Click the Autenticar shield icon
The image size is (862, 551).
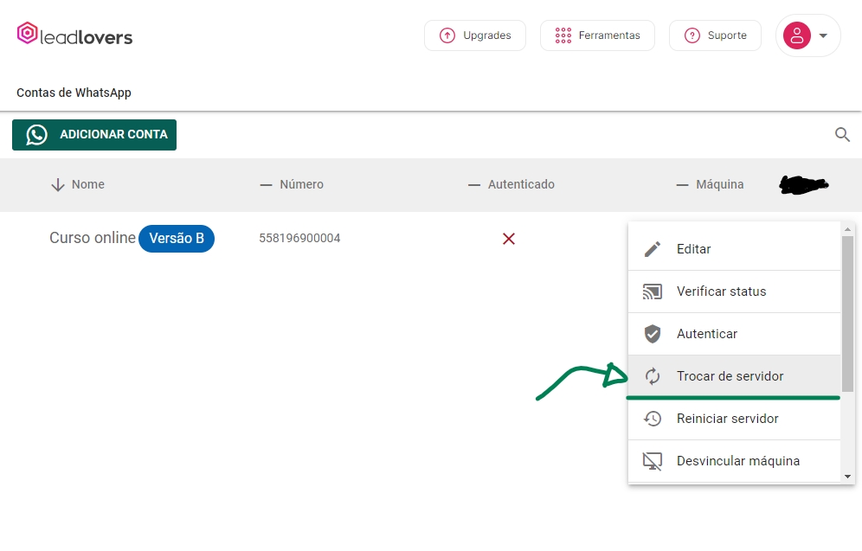[653, 334]
